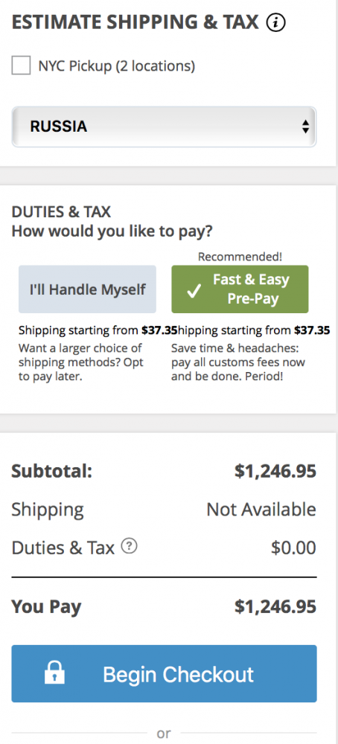The image size is (338, 744).
Task: Select the NYC Pickup (2 locations) label
Action: click(117, 66)
